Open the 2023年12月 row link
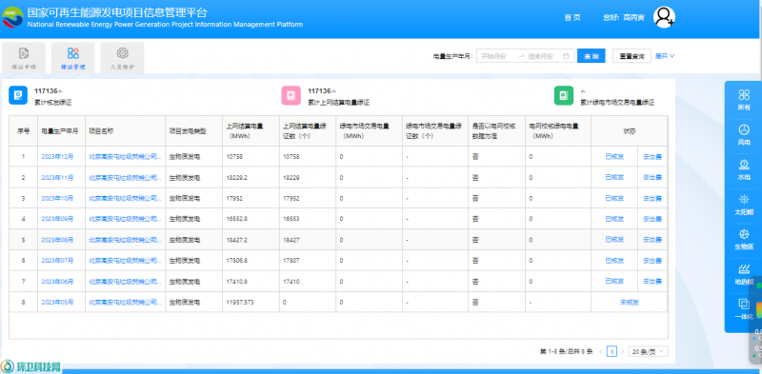 [x=57, y=156]
